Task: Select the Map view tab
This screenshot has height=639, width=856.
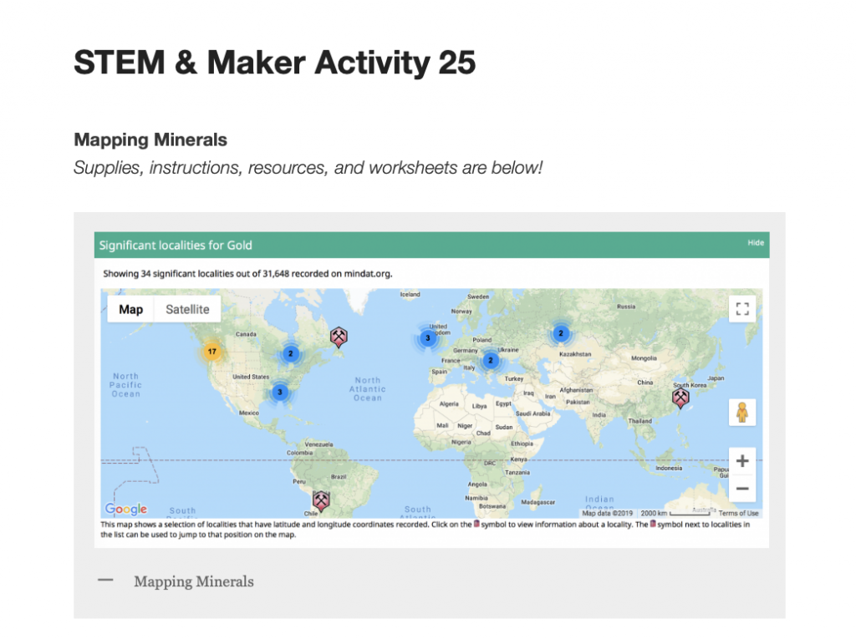Action: click(x=130, y=309)
